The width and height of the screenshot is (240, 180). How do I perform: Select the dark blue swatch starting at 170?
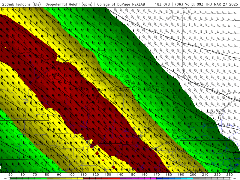coord(160,178)
